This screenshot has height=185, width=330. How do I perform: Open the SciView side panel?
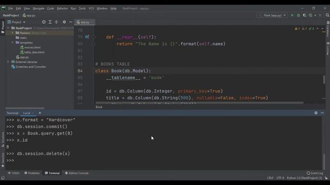point(328,48)
